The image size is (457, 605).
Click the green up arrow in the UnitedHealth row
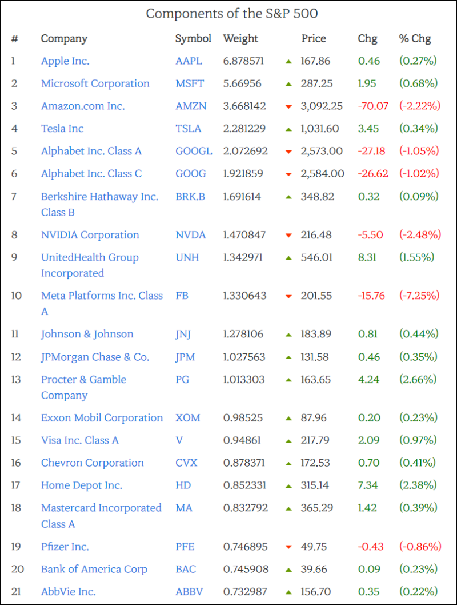click(x=288, y=258)
